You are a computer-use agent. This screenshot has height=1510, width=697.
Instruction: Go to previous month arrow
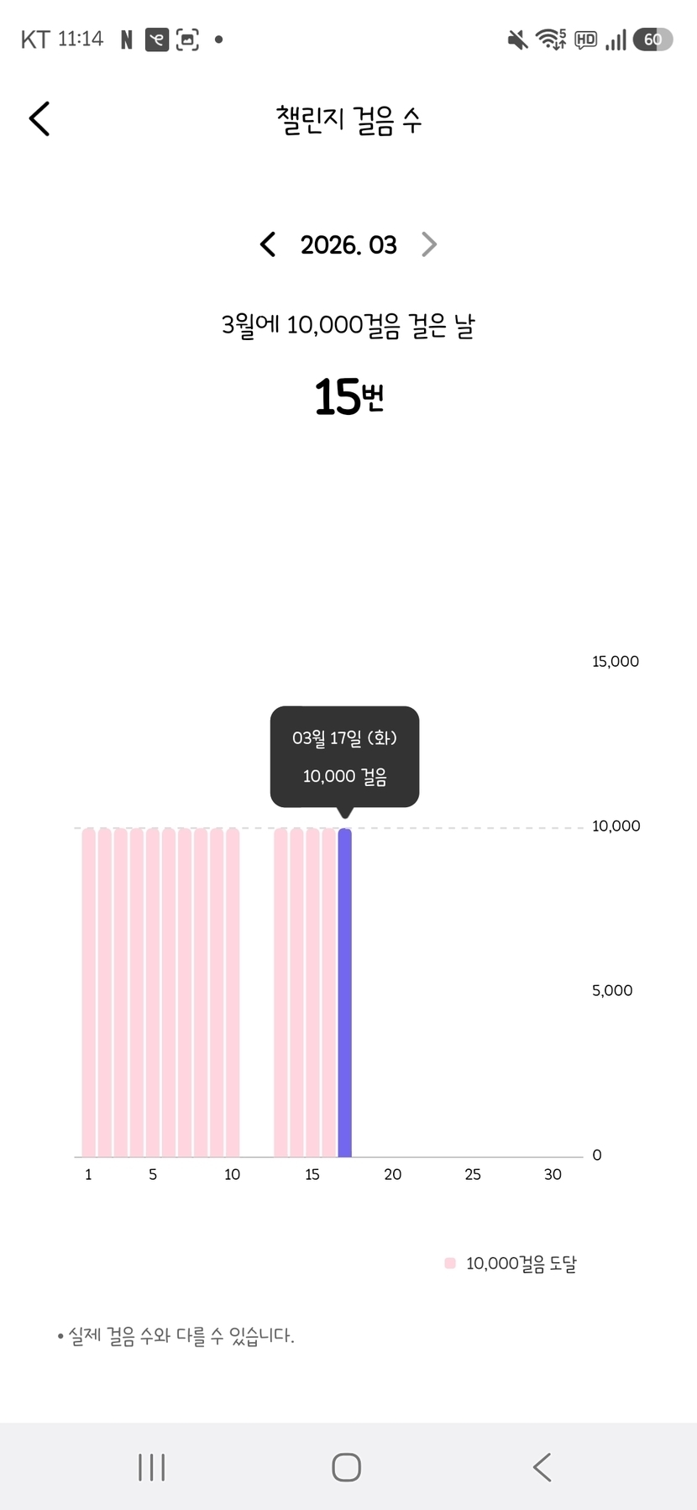point(267,244)
